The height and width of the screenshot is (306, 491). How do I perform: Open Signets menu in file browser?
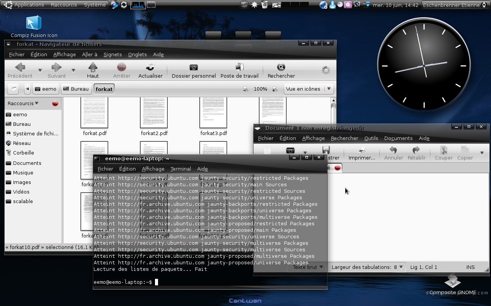point(112,54)
